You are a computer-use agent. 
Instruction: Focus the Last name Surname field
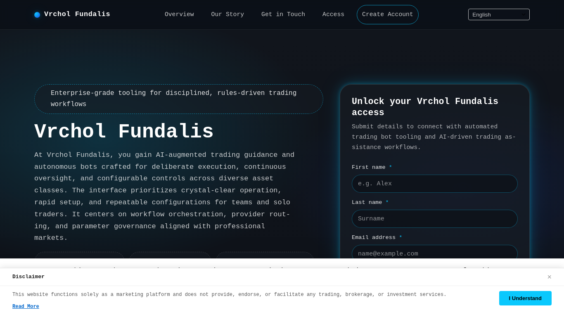[x=435, y=219]
